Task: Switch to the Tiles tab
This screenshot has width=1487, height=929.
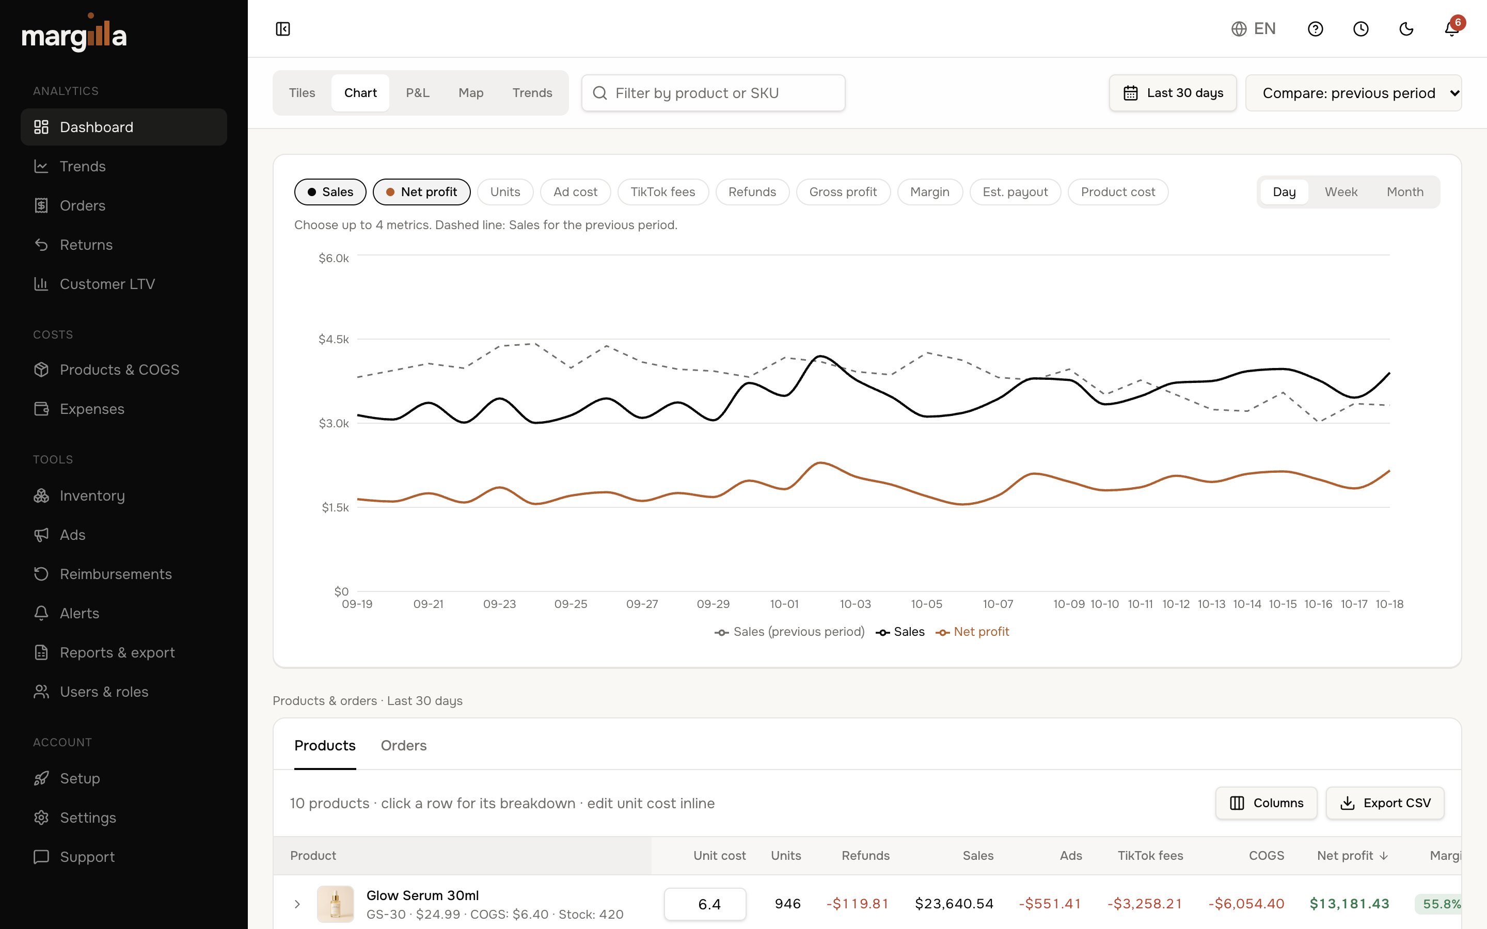Action: (302, 93)
